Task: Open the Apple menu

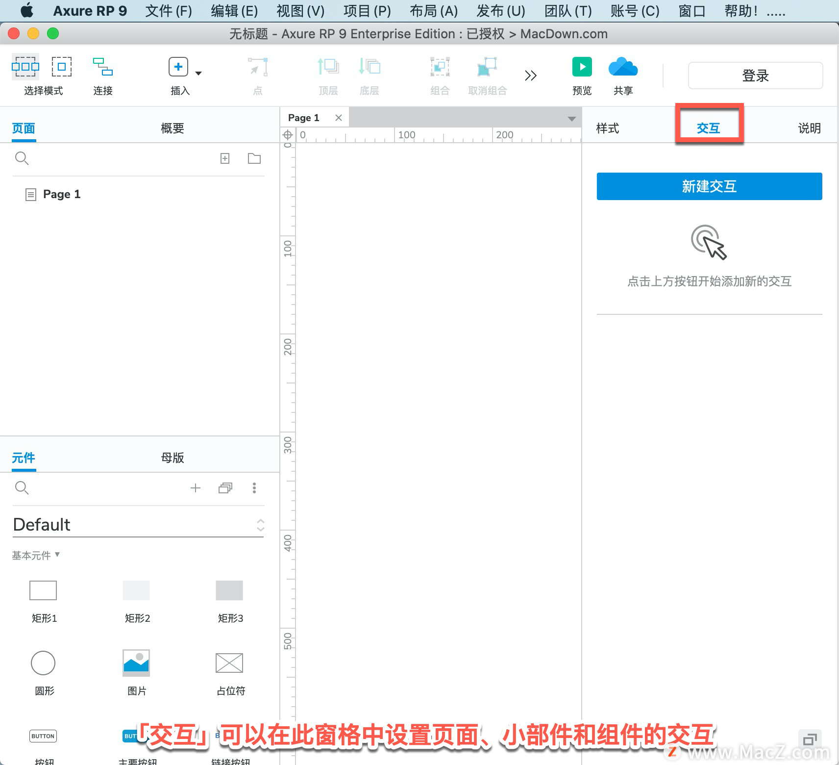Action: [27, 10]
